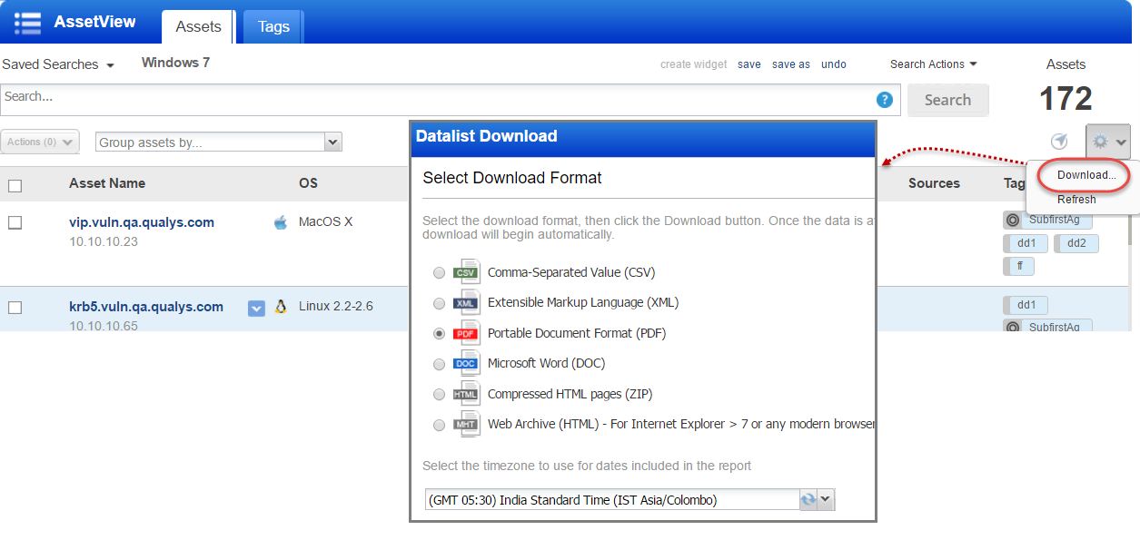
Task: Select the Extensible Markup Language (XML) radio button
Action: coord(440,303)
